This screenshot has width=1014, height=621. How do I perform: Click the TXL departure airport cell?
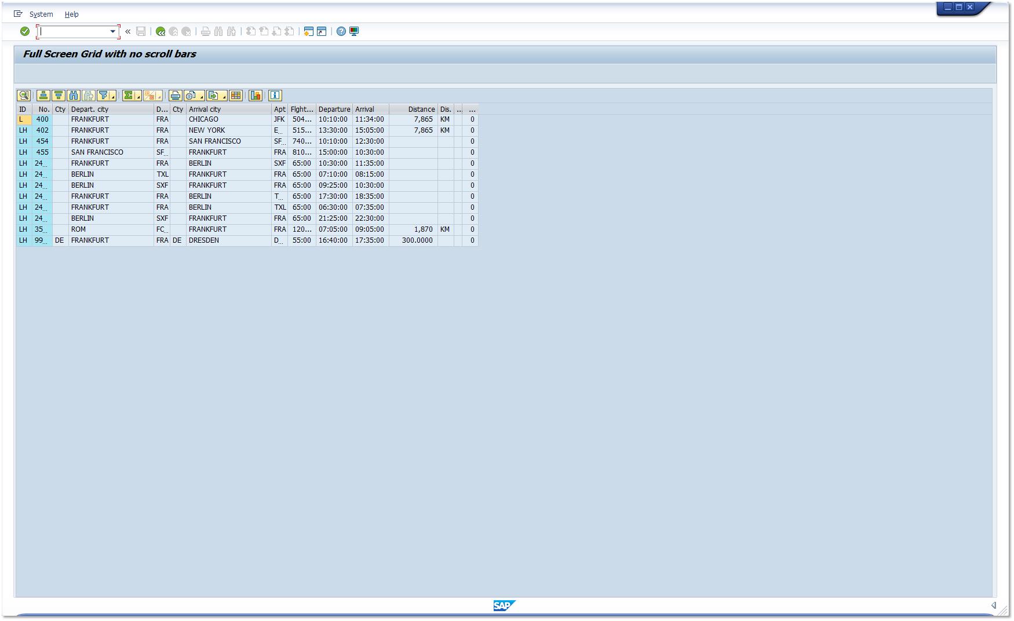[162, 174]
